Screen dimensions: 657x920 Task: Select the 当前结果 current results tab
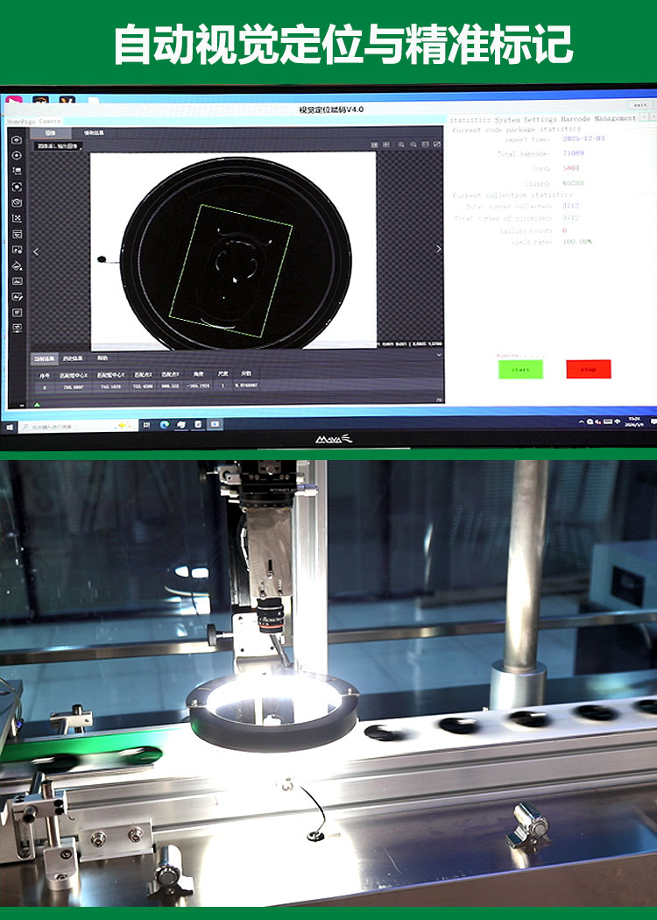tap(44, 357)
